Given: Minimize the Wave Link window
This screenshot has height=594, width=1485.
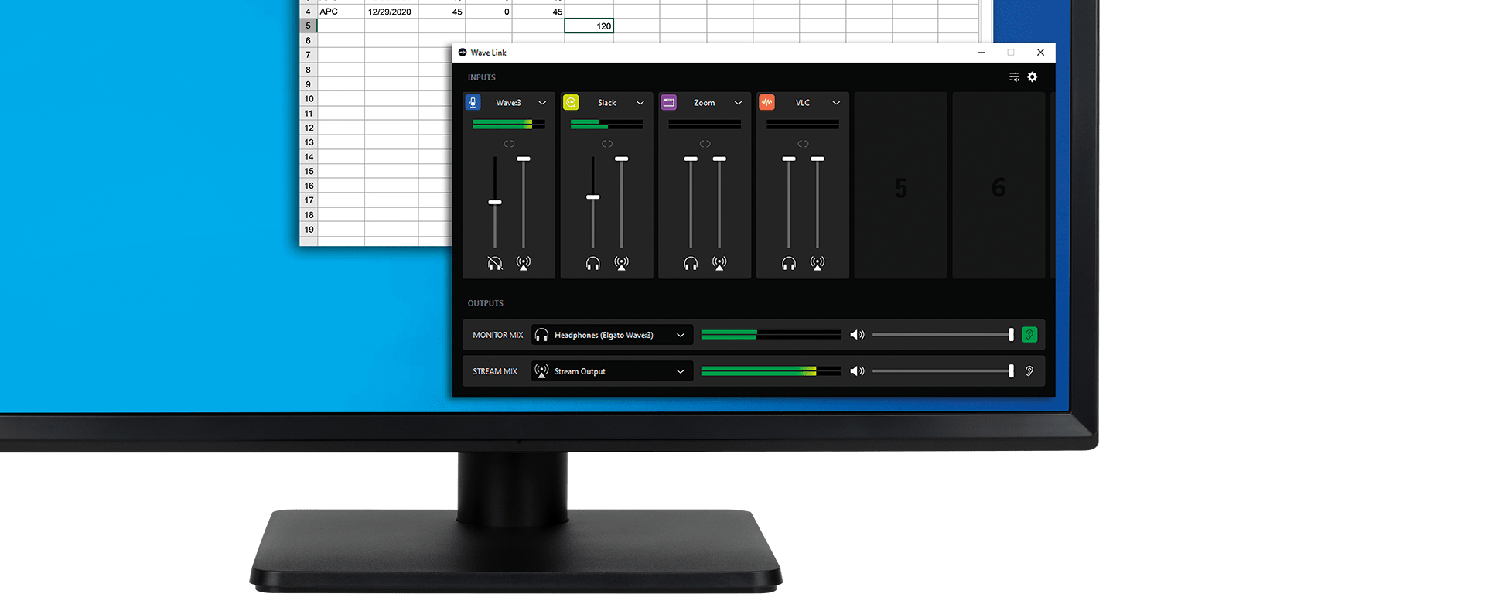Looking at the screenshot, I should [981, 53].
